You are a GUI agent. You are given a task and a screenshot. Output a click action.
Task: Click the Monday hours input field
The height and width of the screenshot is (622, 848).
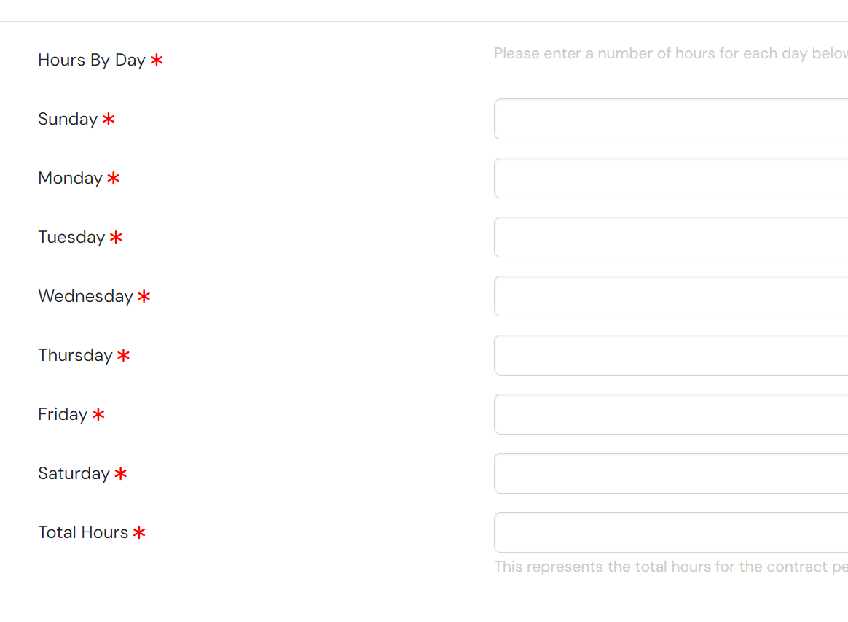(x=671, y=178)
